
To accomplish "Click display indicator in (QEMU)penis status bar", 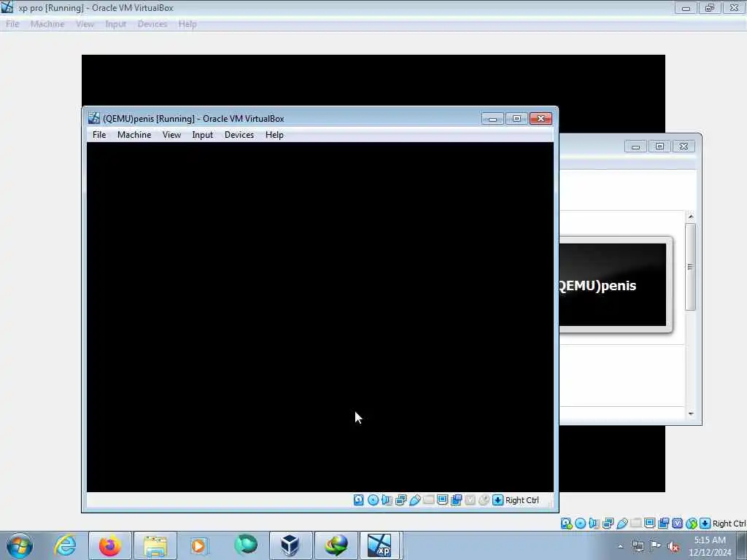I will (442, 499).
